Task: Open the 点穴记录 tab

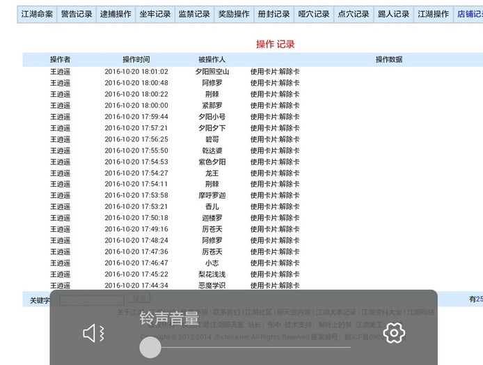Action: click(x=354, y=14)
